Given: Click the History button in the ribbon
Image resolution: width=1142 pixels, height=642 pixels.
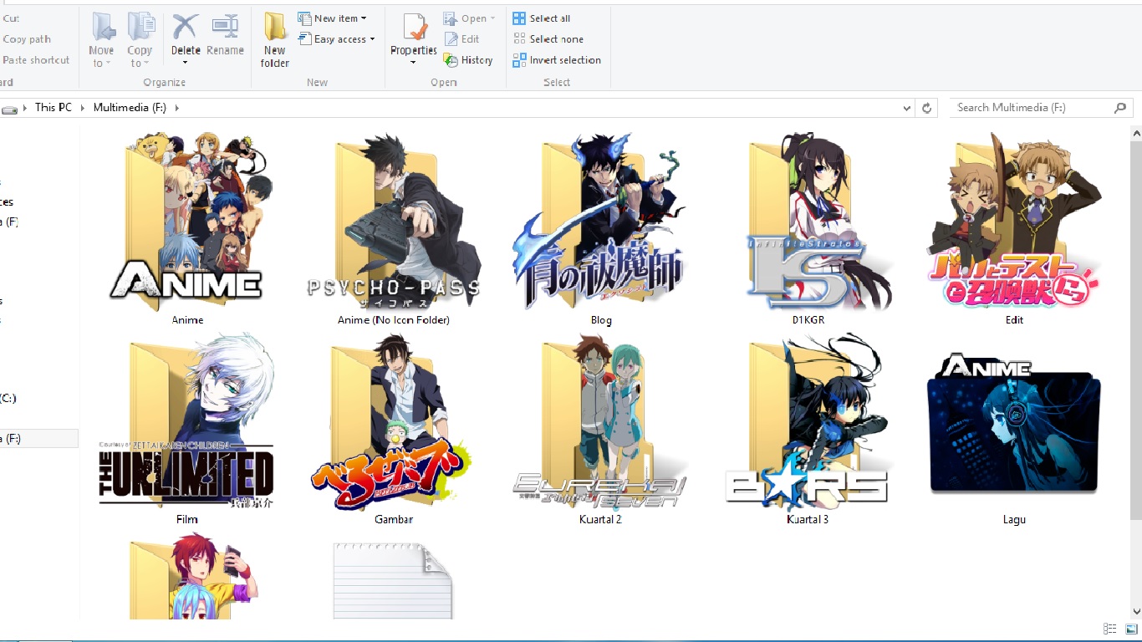Looking at the screenshot, I should coord(468,60).
